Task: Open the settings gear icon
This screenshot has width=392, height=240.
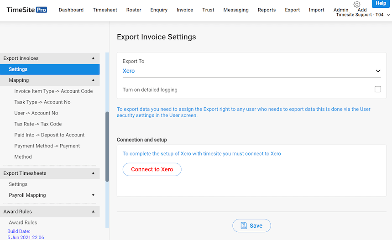Action: [x=357, y=4]
